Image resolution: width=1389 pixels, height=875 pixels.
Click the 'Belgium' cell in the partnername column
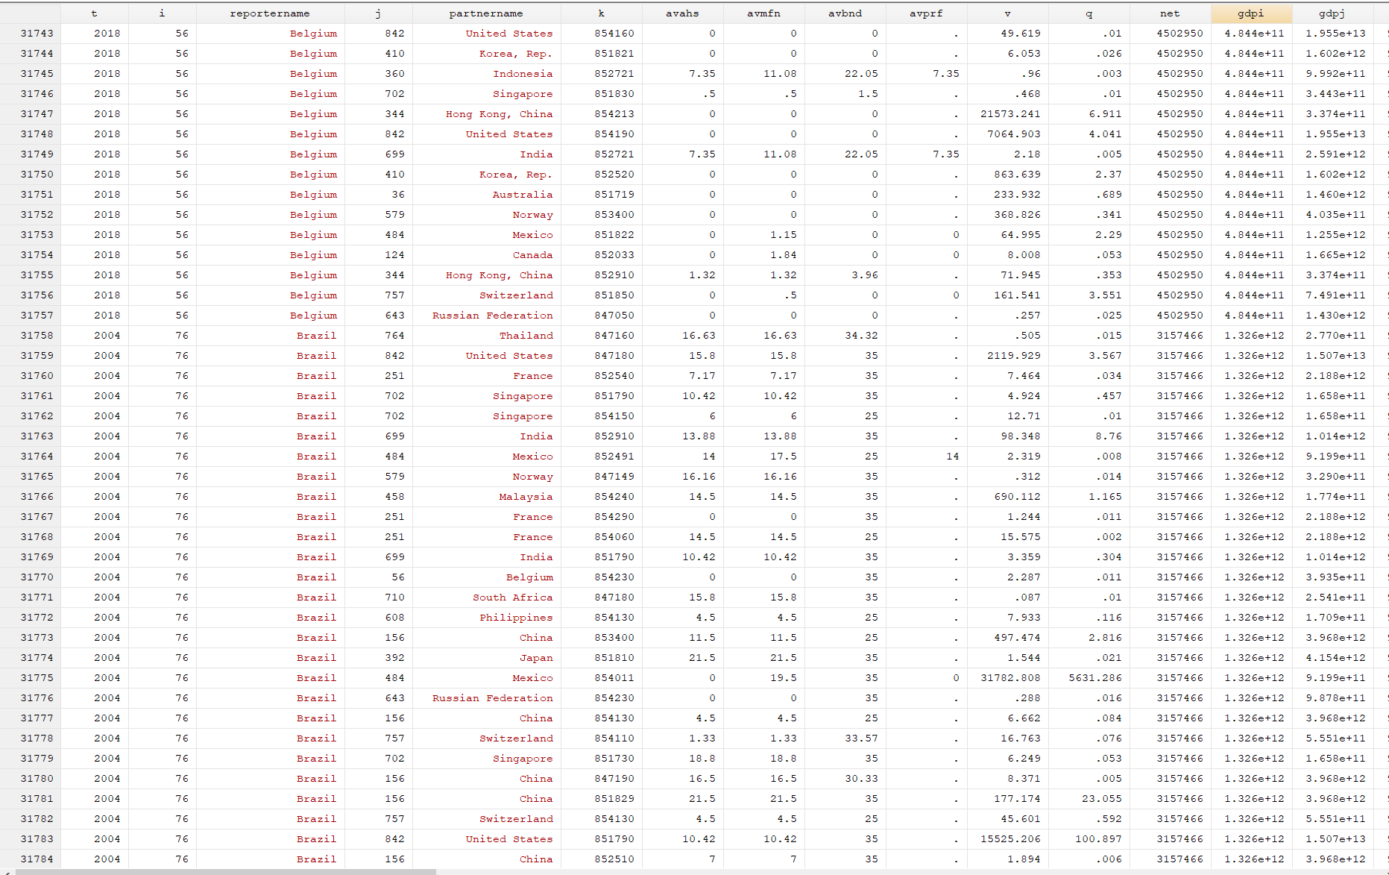[529, 577]
